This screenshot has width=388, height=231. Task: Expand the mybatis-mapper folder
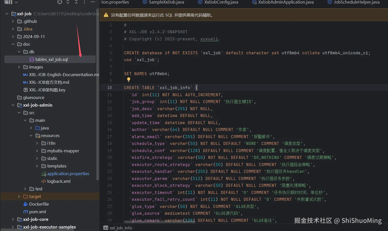click(x=37, y=151)
